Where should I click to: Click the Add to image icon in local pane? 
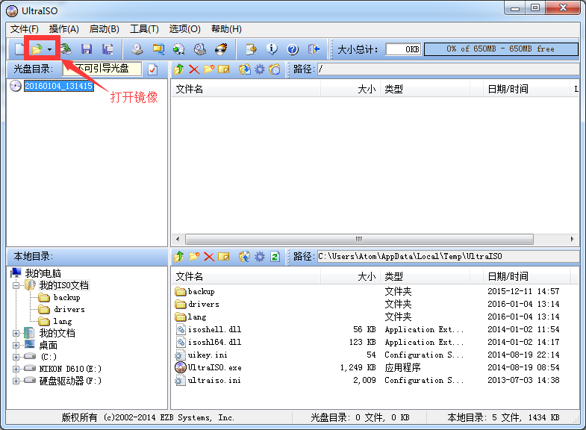pos(244,257)
